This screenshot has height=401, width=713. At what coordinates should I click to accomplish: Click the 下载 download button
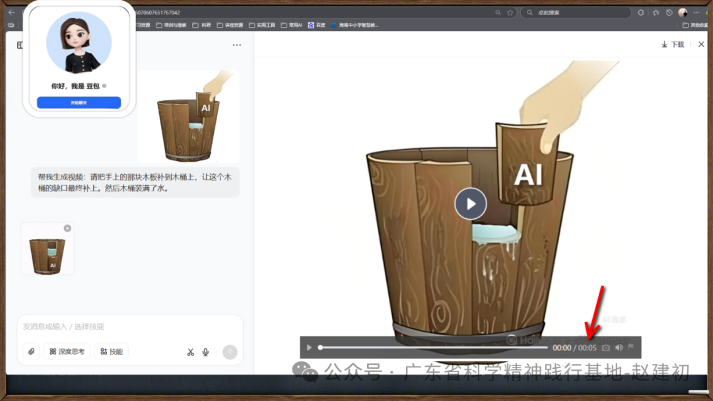point(673,44)
